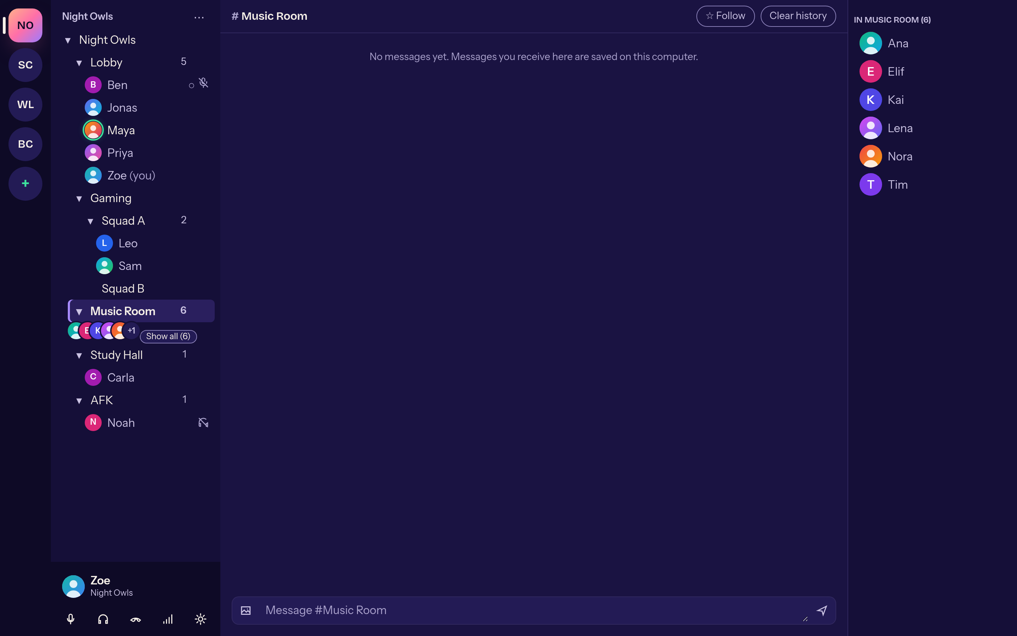Send message with paper plane icon
Viewport: 1017px width, 636px height.
[x=822, y=610]
